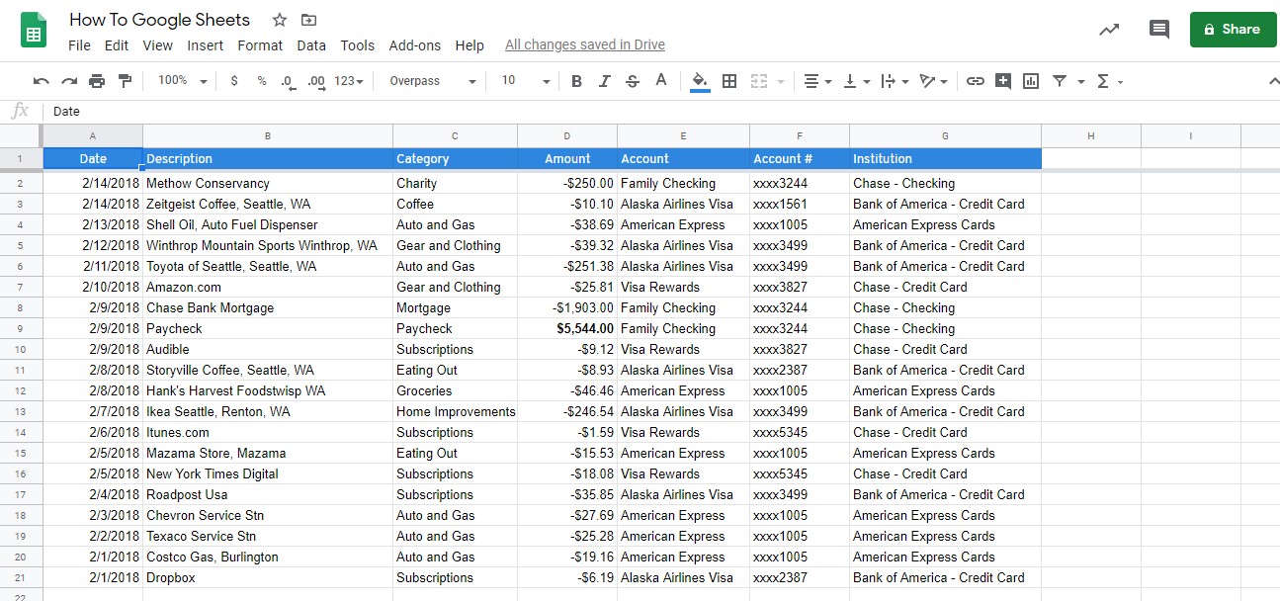Open the font size 10 dropdown

click(x=525, y=81)
